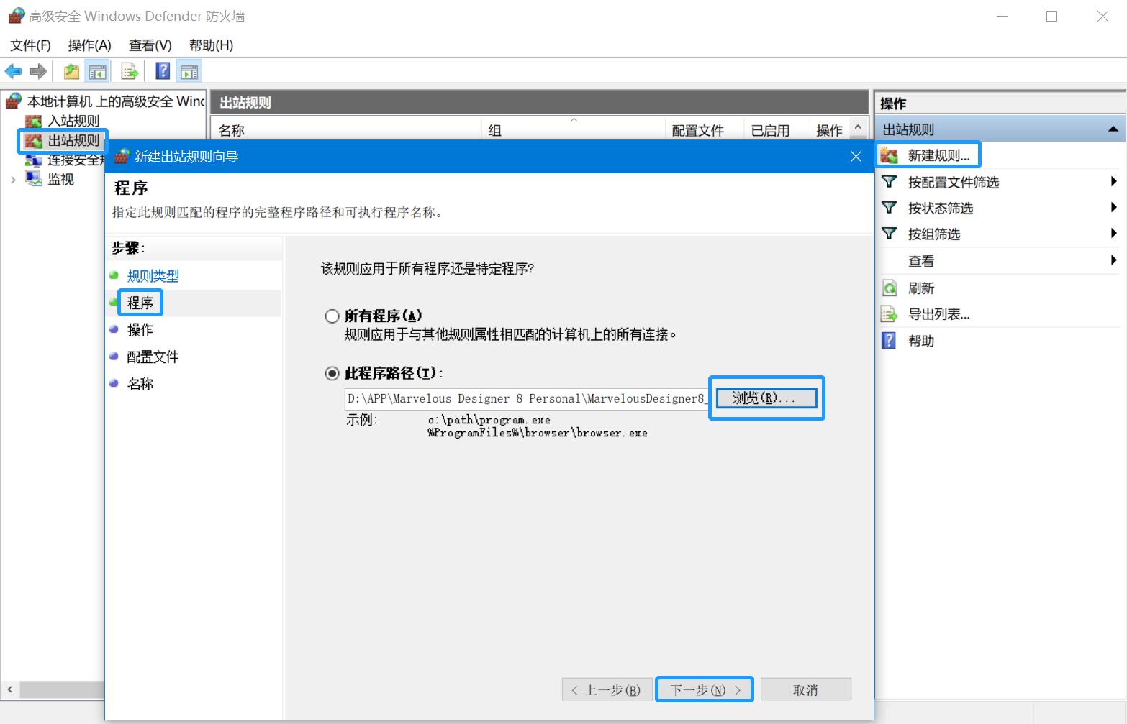
Task: Click the Export list toolbar icon
Action: click(130, 71)
